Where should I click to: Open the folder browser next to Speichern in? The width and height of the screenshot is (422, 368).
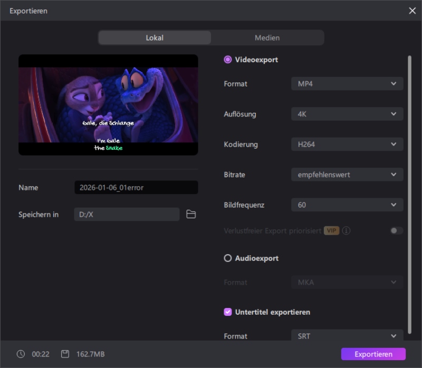coord(191,214)
